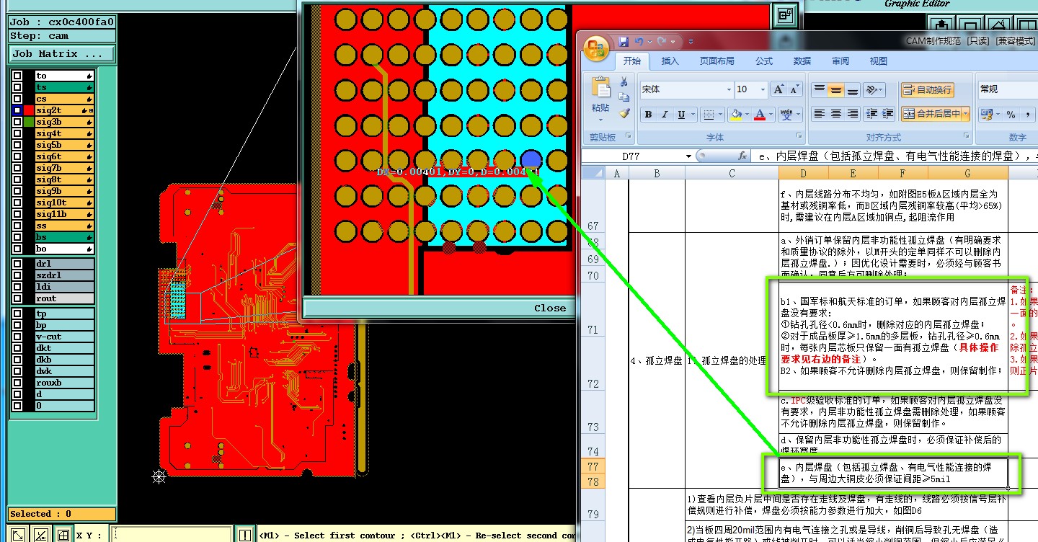
Task: Open the fill color dropdown arrow
Action: (745, 114)
